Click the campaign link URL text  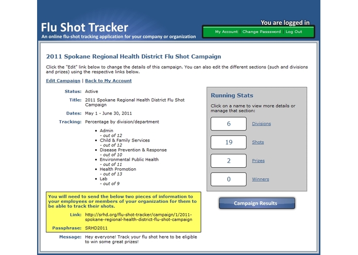click(139, 217)
